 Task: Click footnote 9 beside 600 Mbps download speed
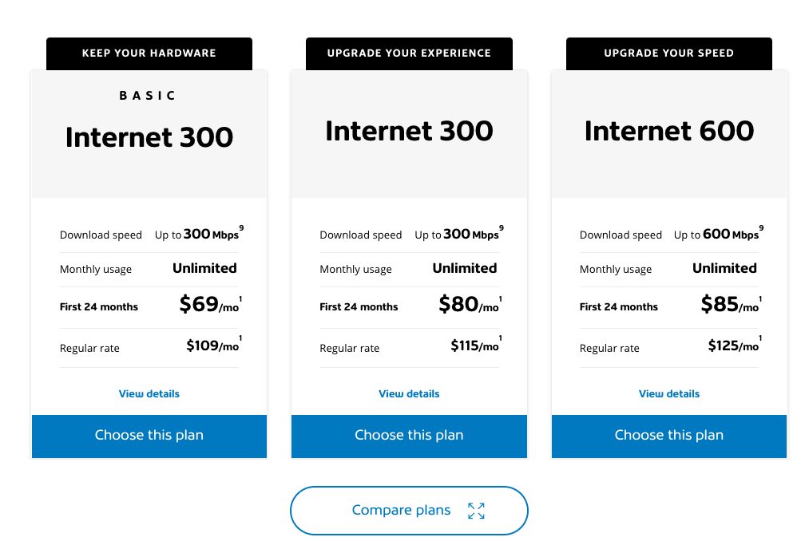761,228
